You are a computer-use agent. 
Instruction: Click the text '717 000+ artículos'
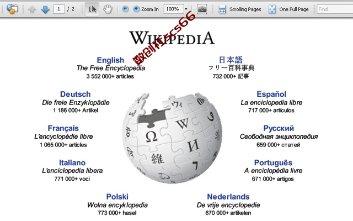pyautogui.click(x=271, y=110)
